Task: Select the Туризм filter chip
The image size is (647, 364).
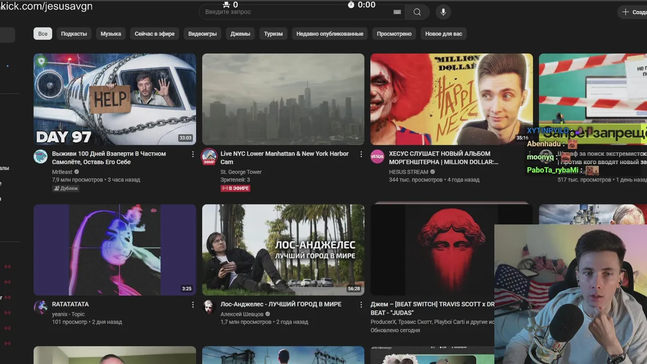Action: 273,34
